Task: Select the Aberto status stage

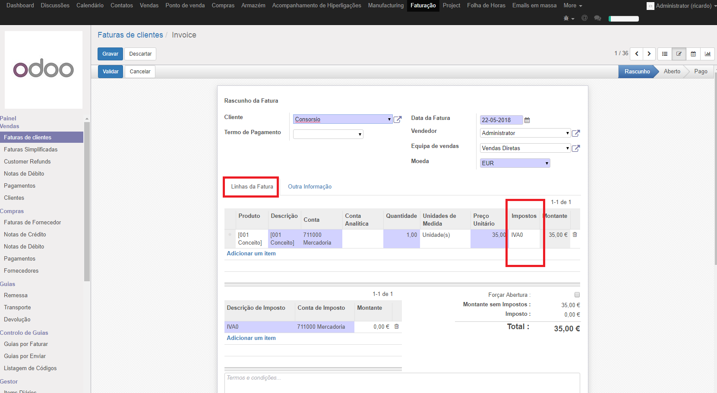Action: coord(672,72)
